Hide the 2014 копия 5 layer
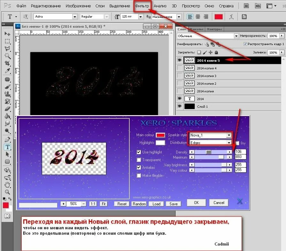 (180, 60)
